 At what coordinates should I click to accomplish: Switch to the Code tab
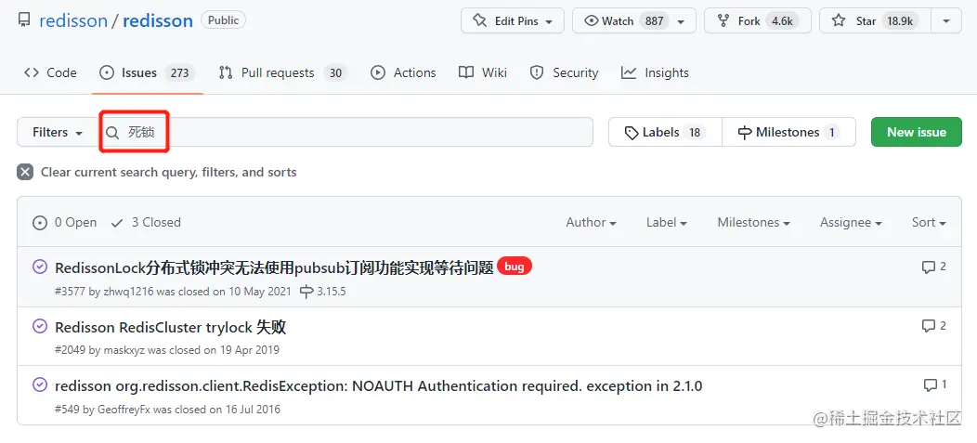(50, 72)
